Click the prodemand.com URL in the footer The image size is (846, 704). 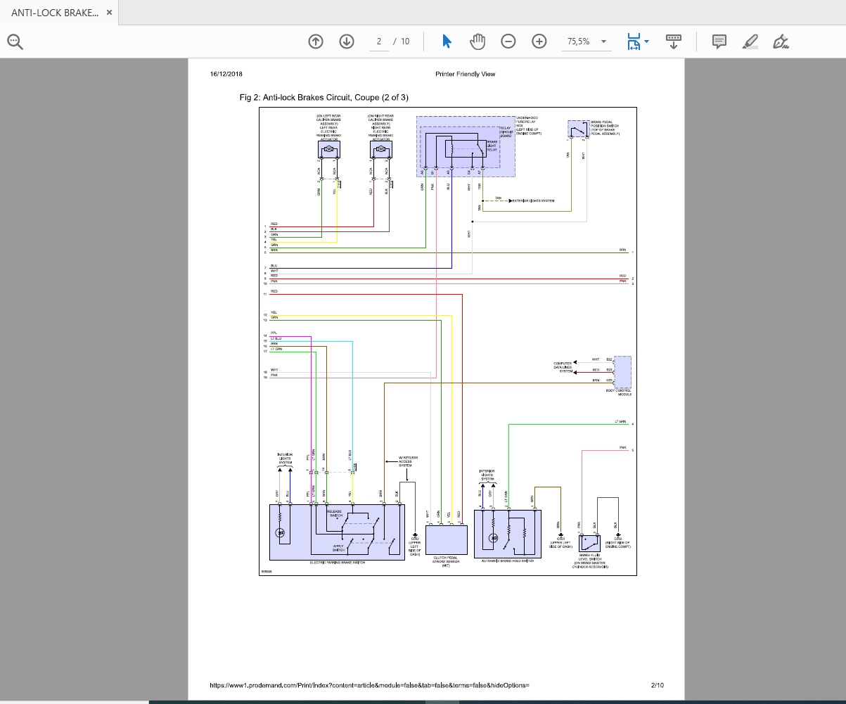coord(369,685)
